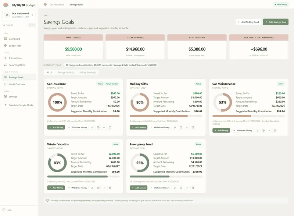This screenshot has height=216, width=294.
Task: Archive the Winter Vacation savings goal
Action: pos(110,188)
